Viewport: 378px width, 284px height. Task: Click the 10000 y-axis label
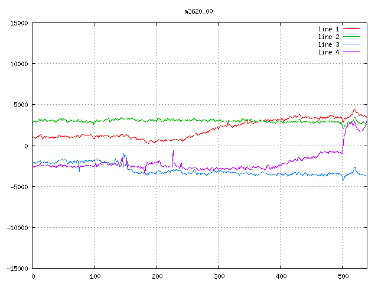pos(19,64)
